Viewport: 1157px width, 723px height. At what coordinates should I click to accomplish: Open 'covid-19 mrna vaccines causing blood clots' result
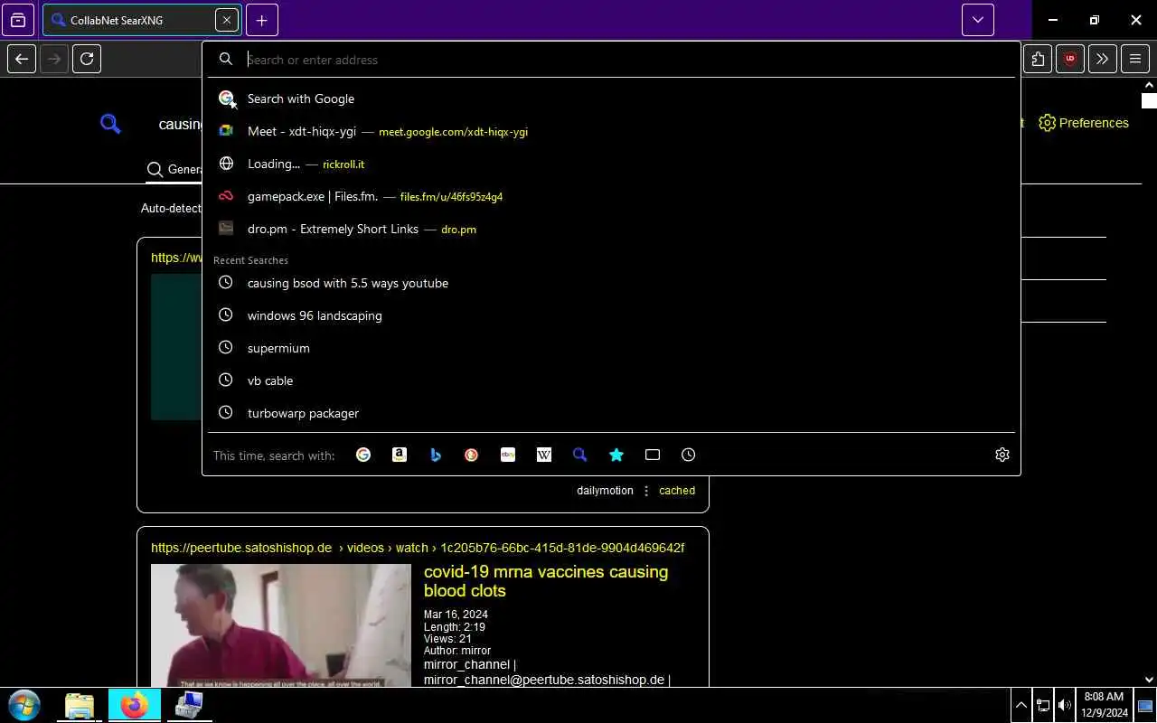(546, 581)
